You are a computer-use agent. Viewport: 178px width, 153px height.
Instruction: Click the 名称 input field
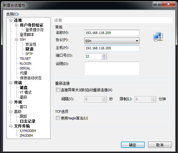(x=112, y=33)
